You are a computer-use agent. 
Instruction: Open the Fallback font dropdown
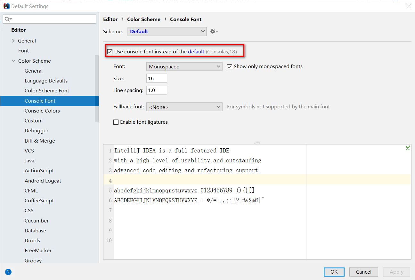(184, 107)
